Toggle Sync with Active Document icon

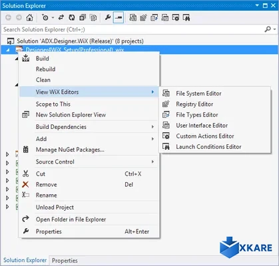click(61, 17)
